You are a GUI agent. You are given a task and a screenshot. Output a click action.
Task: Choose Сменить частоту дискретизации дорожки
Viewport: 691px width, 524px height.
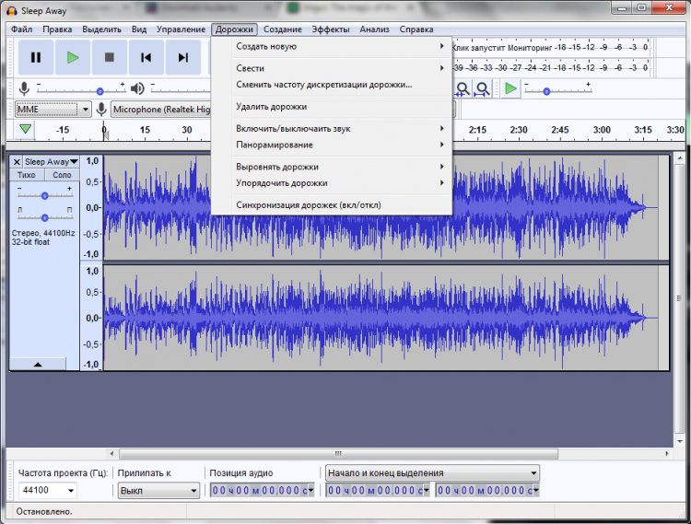point(323,84)
